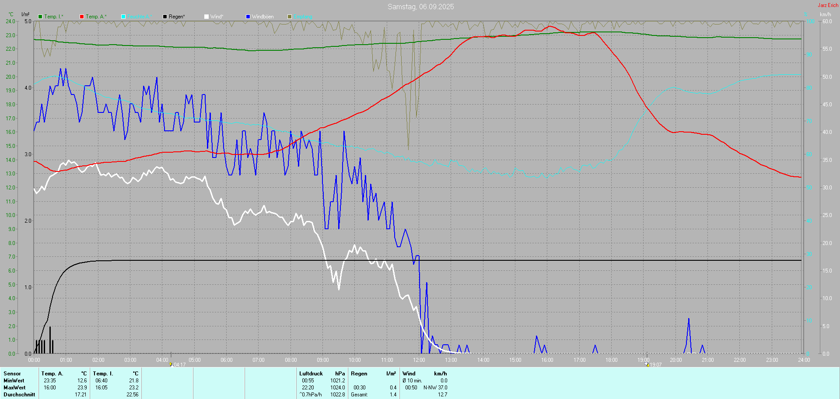This screenshot has width=840, height=399.
Task: Click the red Temp. A. legend swatch
Action: click(x=82, y=17)
